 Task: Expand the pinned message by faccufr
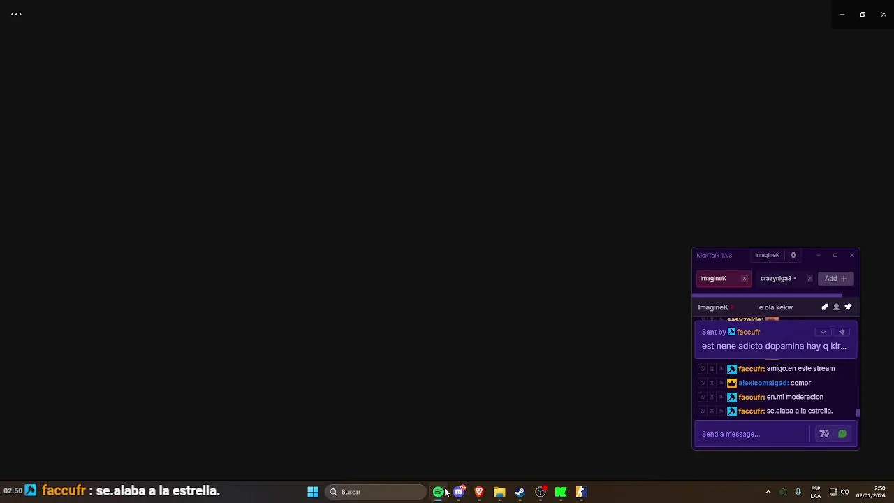(x=823, y=332)
